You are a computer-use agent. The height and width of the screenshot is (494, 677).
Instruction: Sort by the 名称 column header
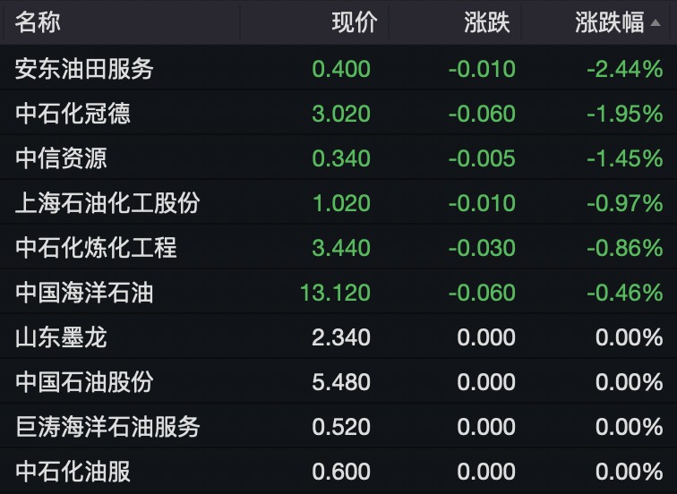click(x=38, y=22)
